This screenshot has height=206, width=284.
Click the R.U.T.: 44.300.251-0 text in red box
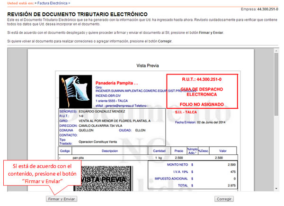pos(202,79)
